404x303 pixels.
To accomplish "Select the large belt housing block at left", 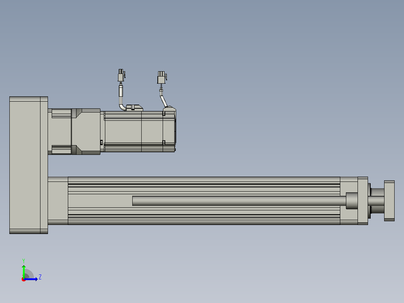I will point(28,165).
